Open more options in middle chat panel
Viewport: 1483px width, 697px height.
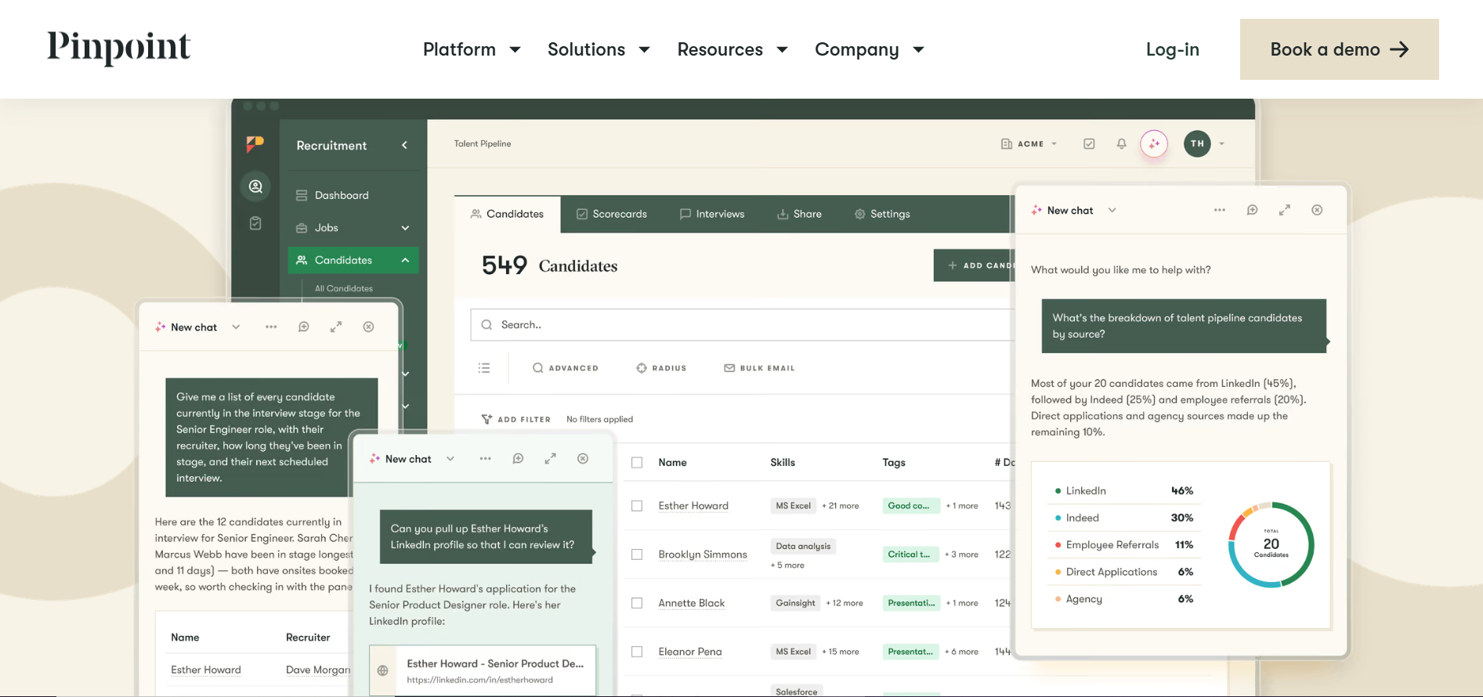click(485, 459)
